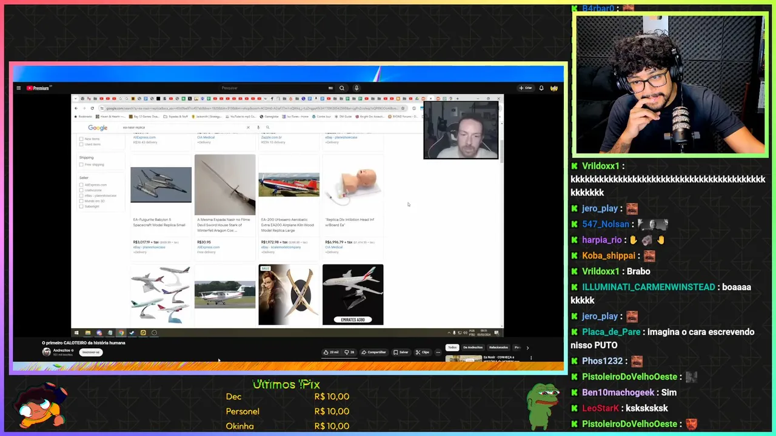Select the De Andrezitos chip

[473, 348]
